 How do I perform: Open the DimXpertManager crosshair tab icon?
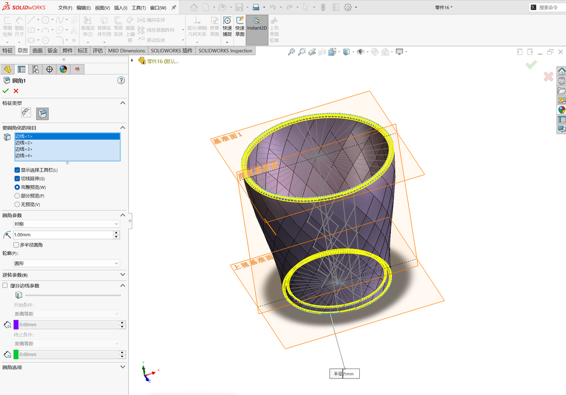click(x=49, y=69)
